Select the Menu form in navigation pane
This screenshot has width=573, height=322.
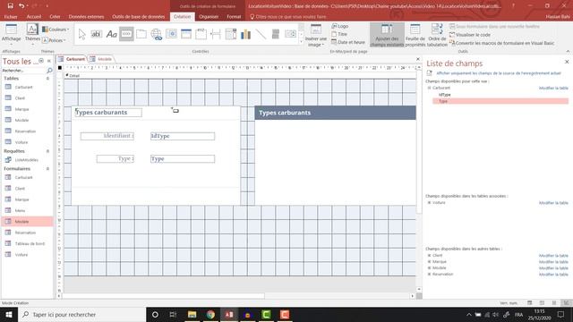tap(20, 210)
